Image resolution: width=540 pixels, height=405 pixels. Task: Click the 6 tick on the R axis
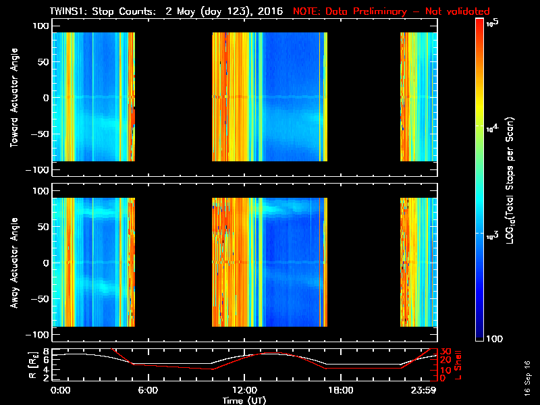[46, 360]
